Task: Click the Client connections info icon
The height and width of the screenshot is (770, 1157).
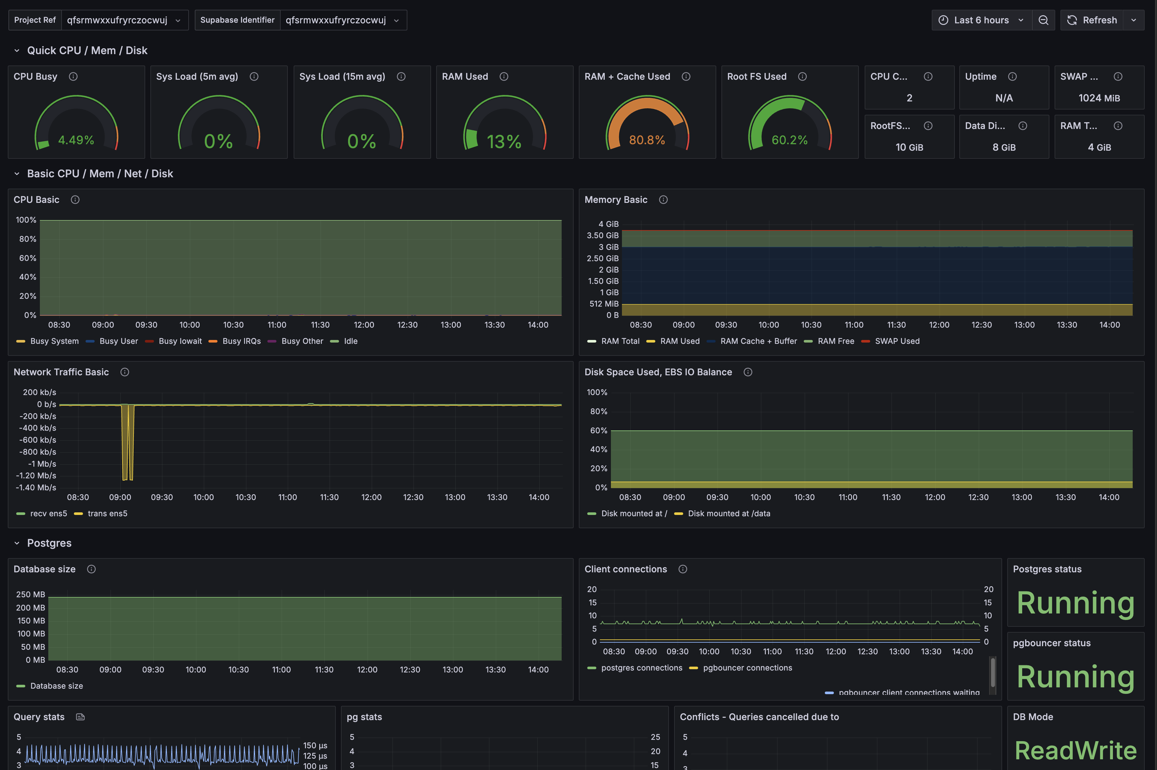Action: [x=683, y=569]
